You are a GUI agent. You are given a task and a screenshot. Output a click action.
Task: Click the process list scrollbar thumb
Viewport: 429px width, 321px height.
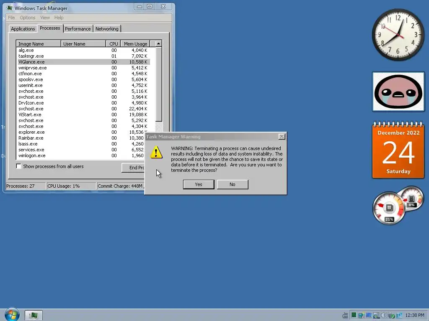coord(159,84)
